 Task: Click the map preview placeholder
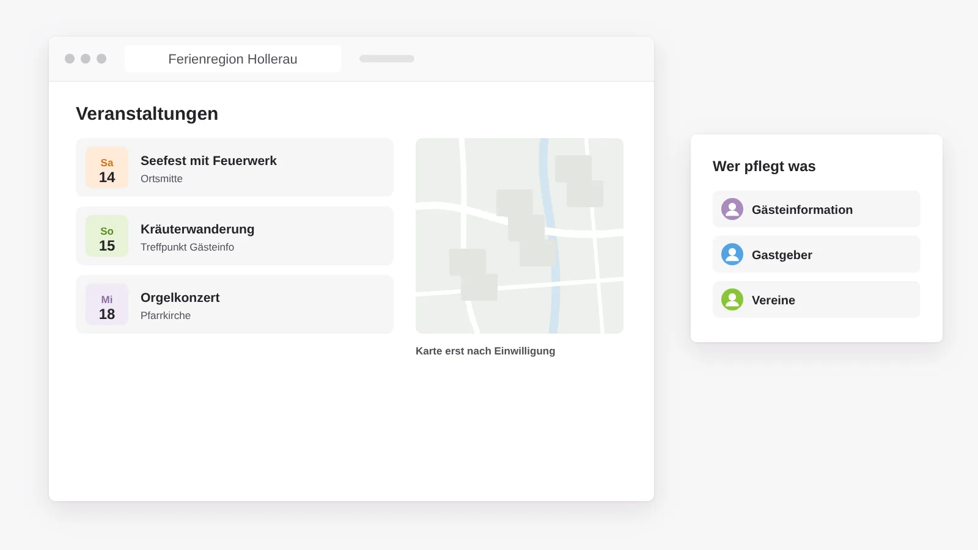coord(520,236)
